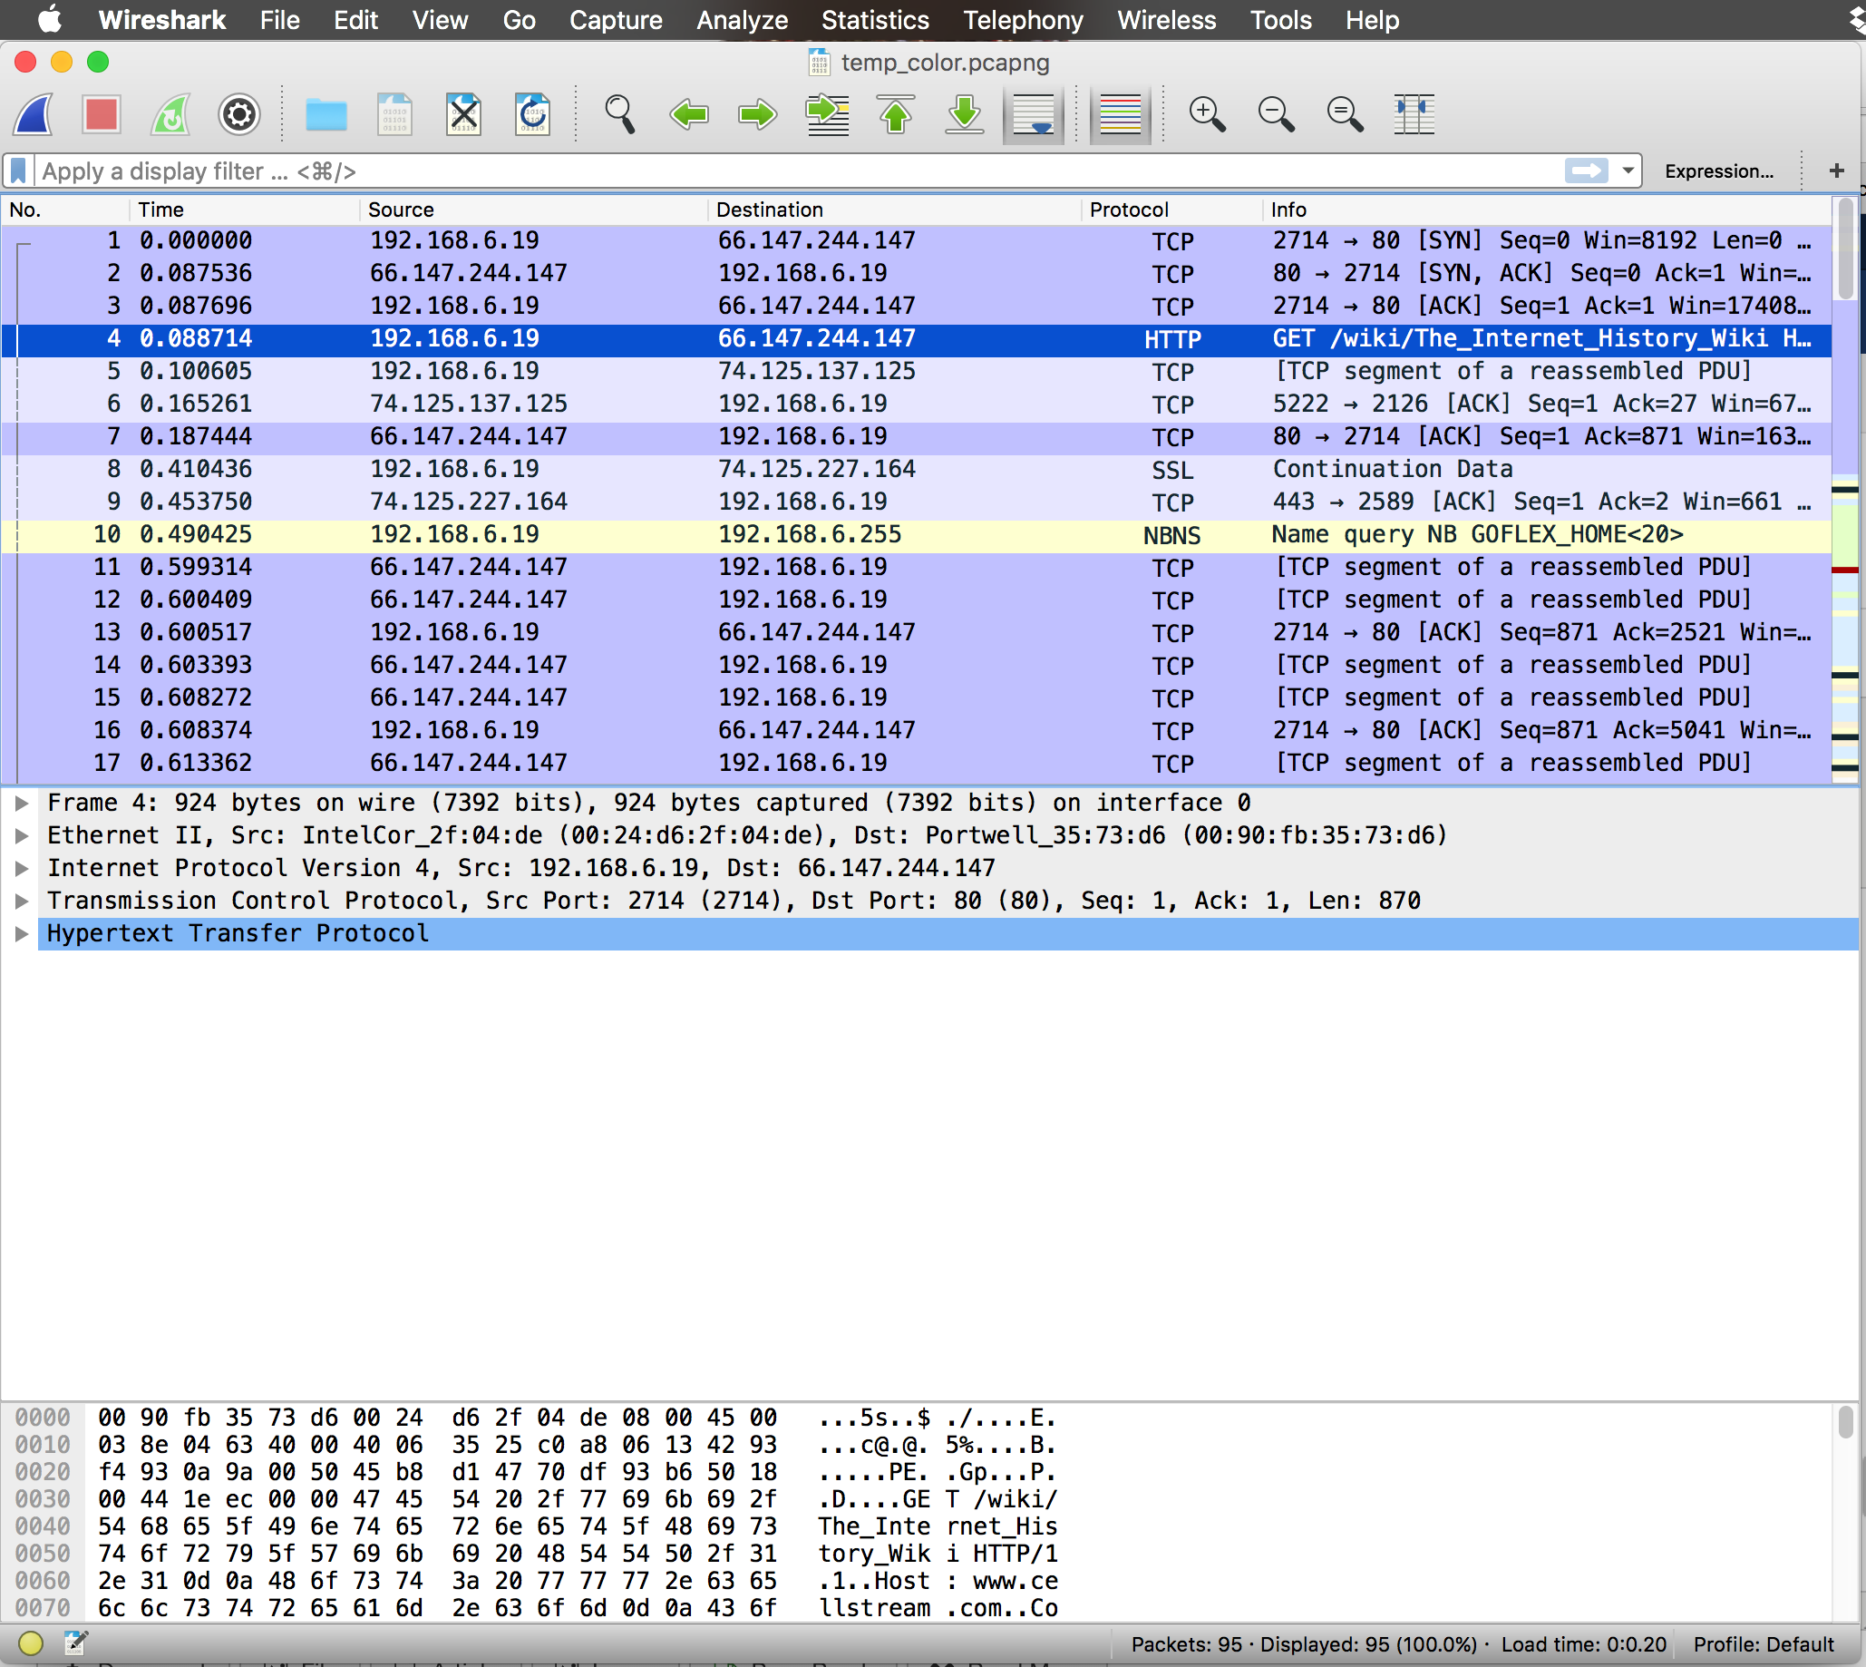Click the plus button to add filter
1866x1667 pixels.
pos(1838,171)
